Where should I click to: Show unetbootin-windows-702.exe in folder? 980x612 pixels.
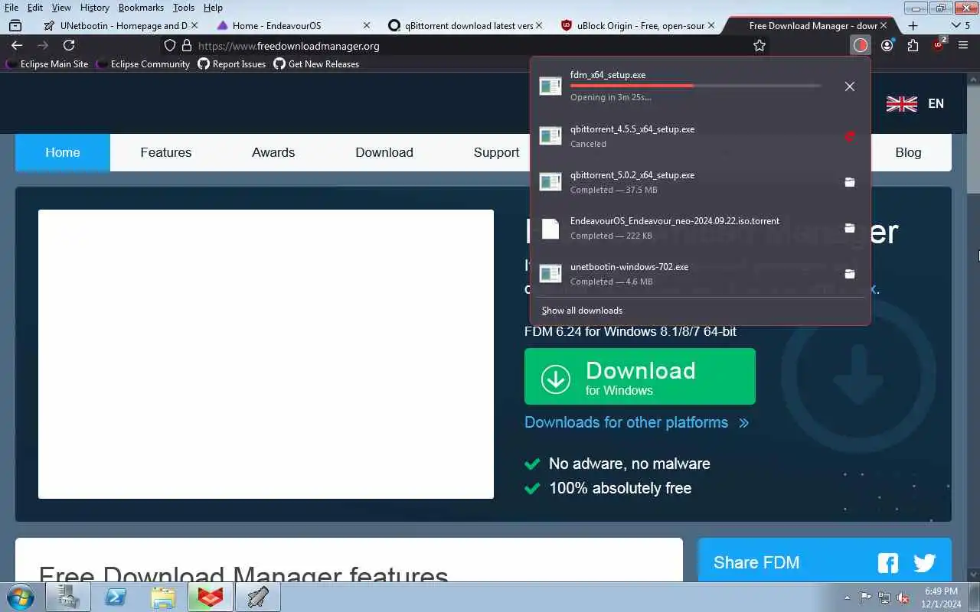849,274
